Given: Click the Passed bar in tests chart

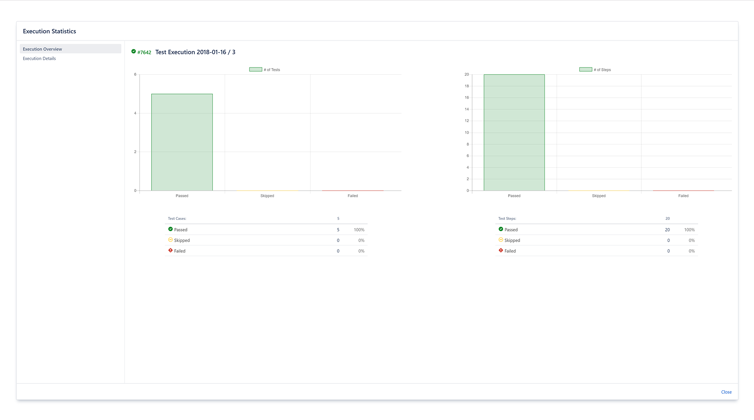Looking at the screenshot, I should point(182,142).
